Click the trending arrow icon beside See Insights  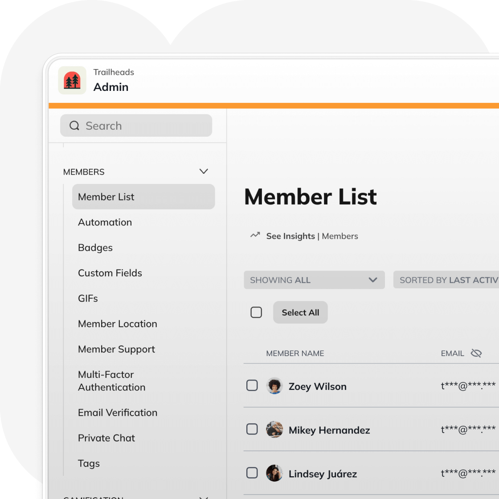coord(254,235)
